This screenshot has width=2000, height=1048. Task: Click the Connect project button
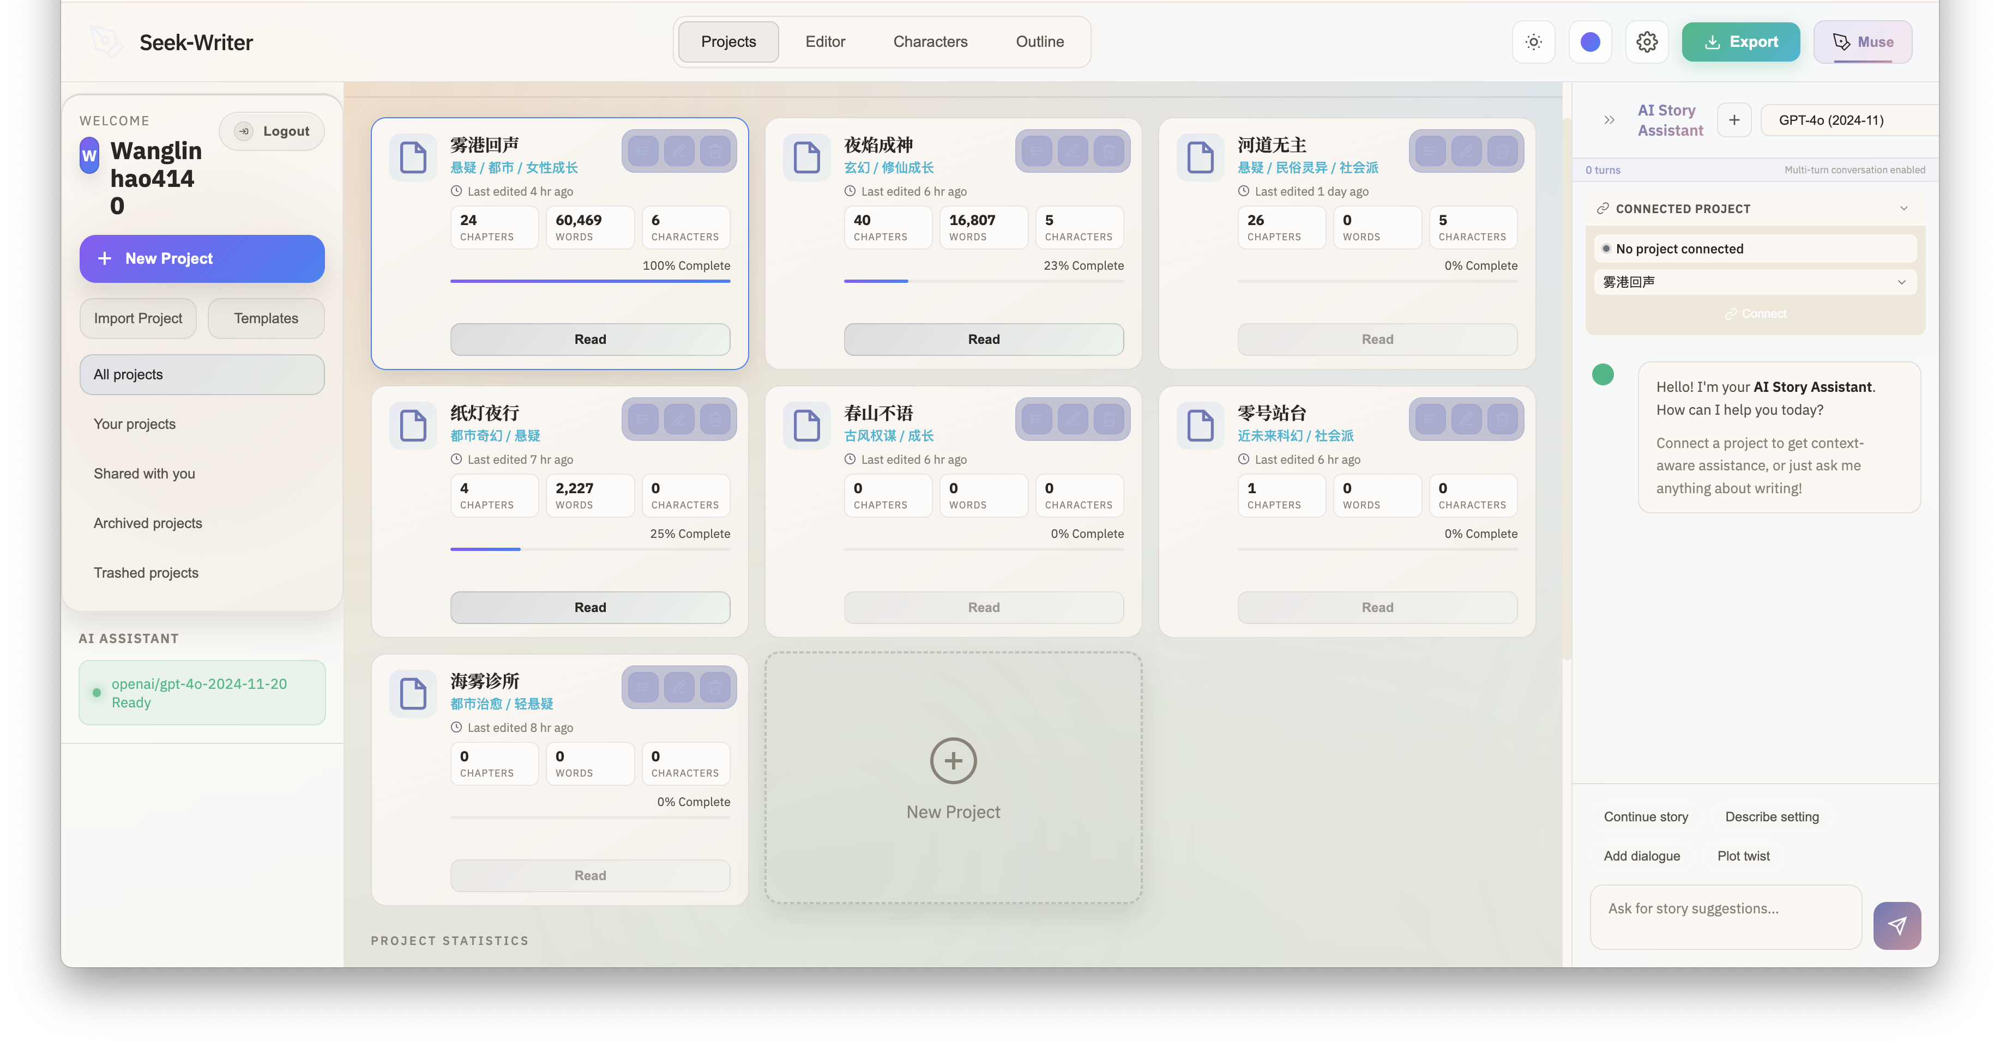click(x=1755, y=314)
